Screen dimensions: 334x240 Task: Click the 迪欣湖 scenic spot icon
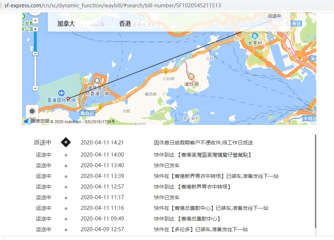[191, 76]
